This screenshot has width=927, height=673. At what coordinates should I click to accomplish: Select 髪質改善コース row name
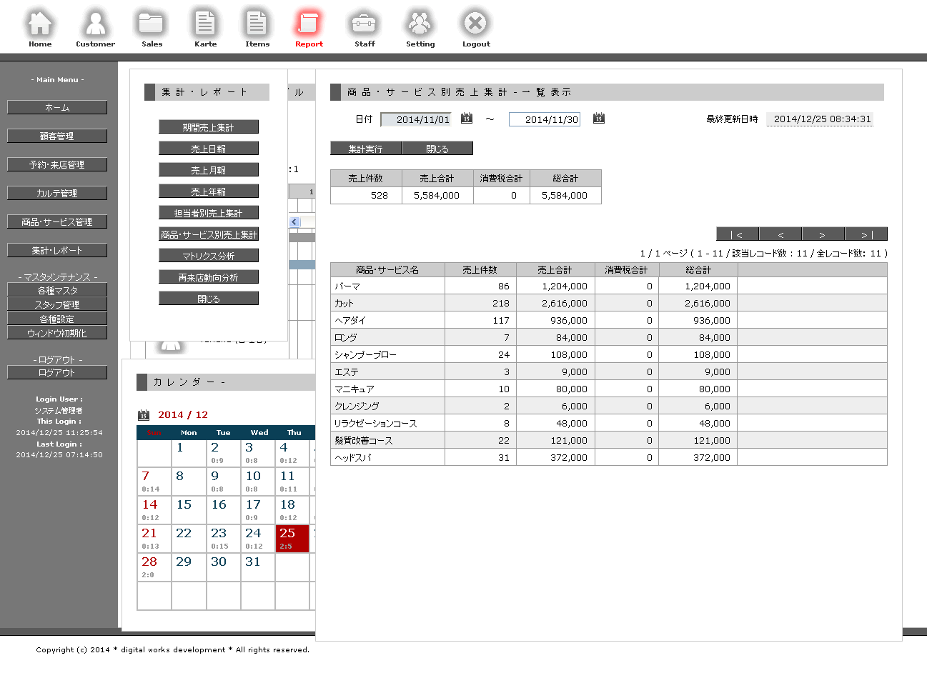(x=364, y=441)
